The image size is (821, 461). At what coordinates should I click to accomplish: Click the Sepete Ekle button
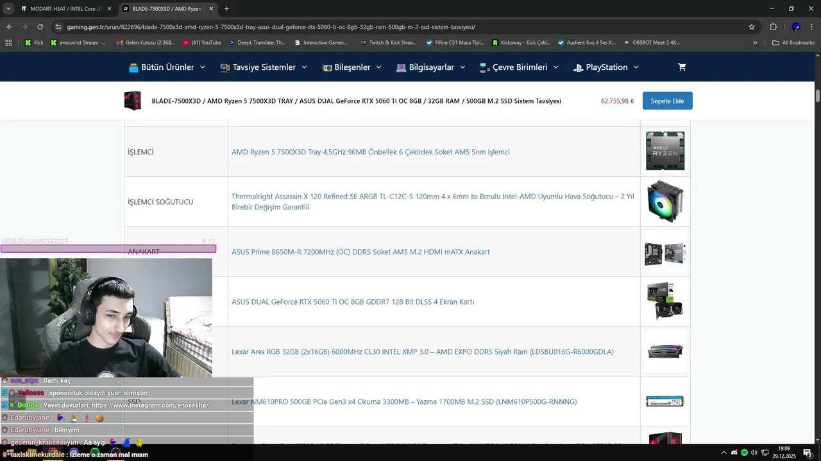click(x=668, y=101)
